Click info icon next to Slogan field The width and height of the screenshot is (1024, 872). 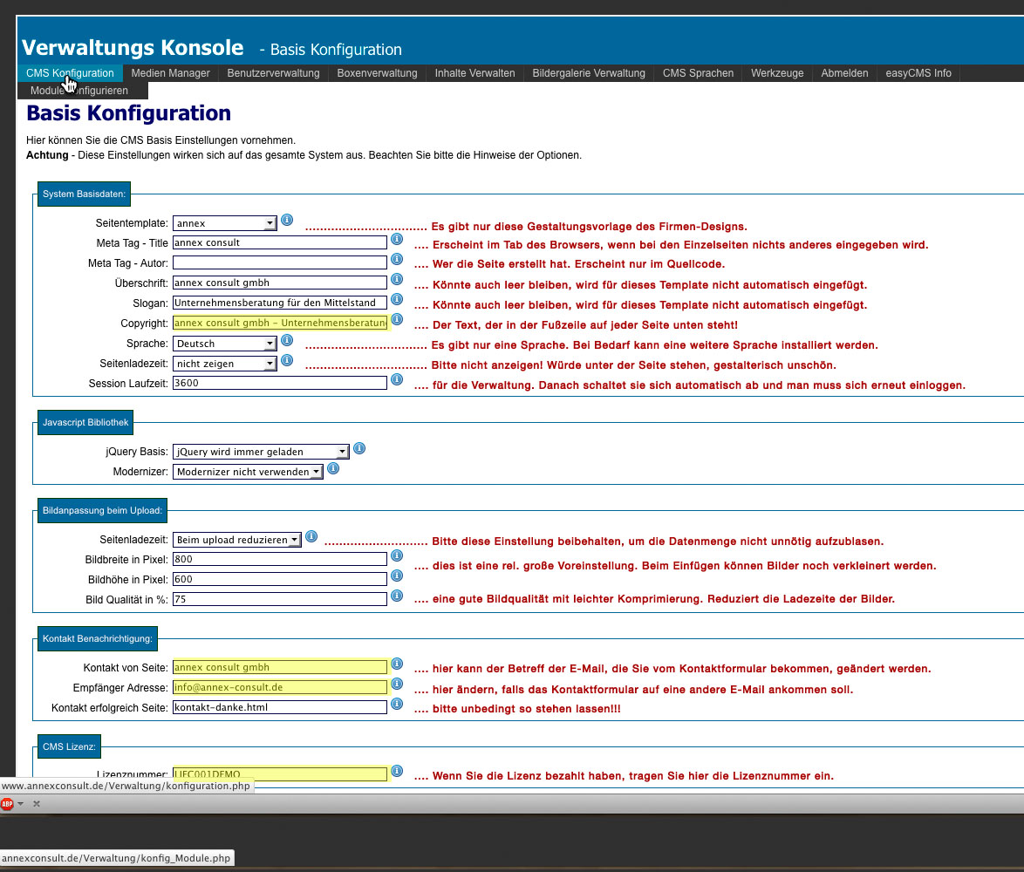point(397,300)
